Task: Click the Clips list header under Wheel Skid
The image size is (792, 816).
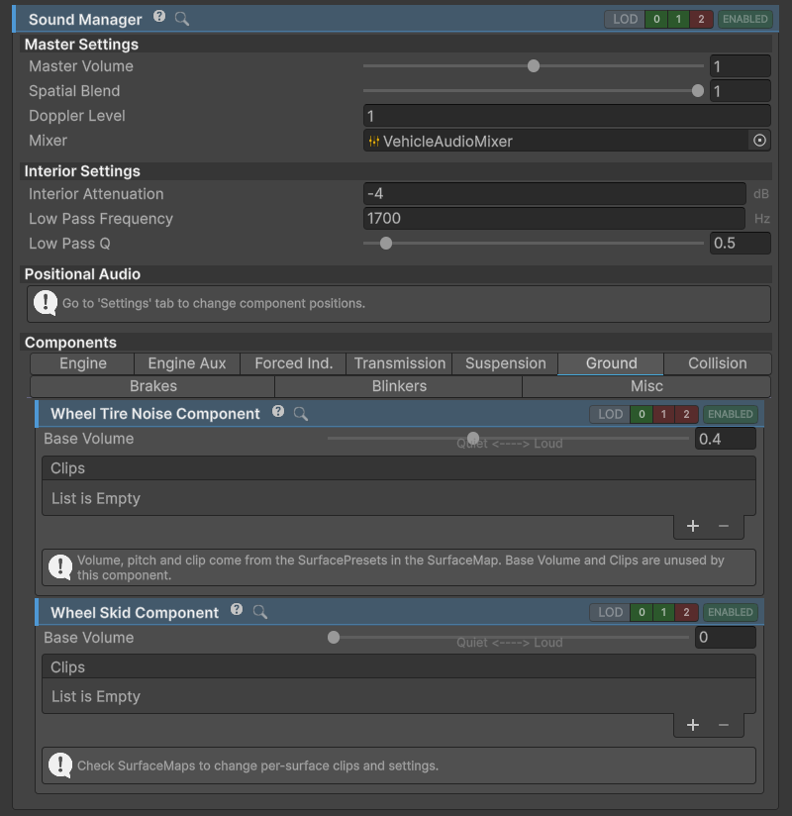Action: click(399, 667)
